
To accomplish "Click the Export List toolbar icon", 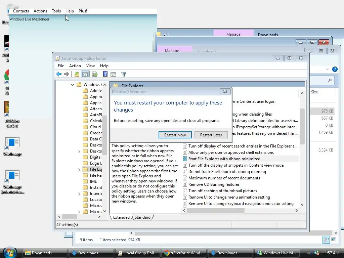I will click(x=95, y=74).
